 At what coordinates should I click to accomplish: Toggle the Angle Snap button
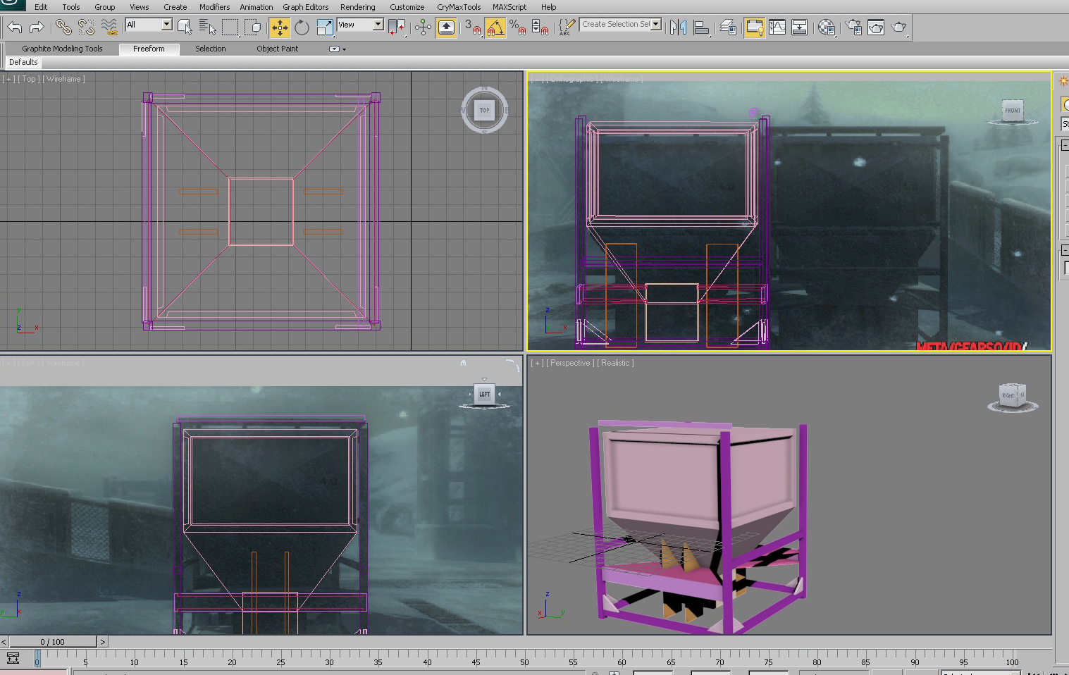[495, 27]
